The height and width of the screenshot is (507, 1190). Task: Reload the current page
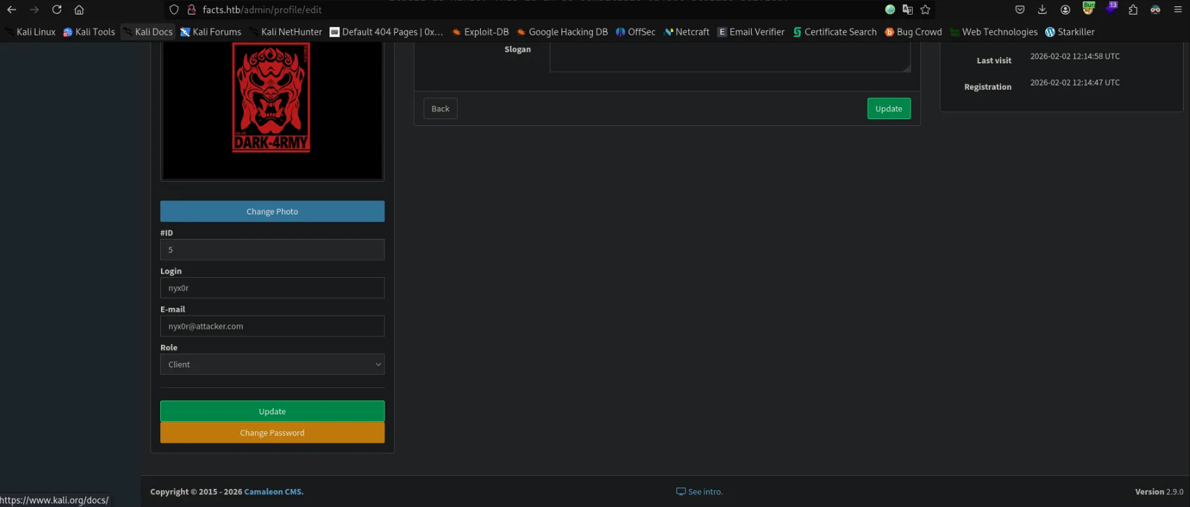click(x=57, y=10)
